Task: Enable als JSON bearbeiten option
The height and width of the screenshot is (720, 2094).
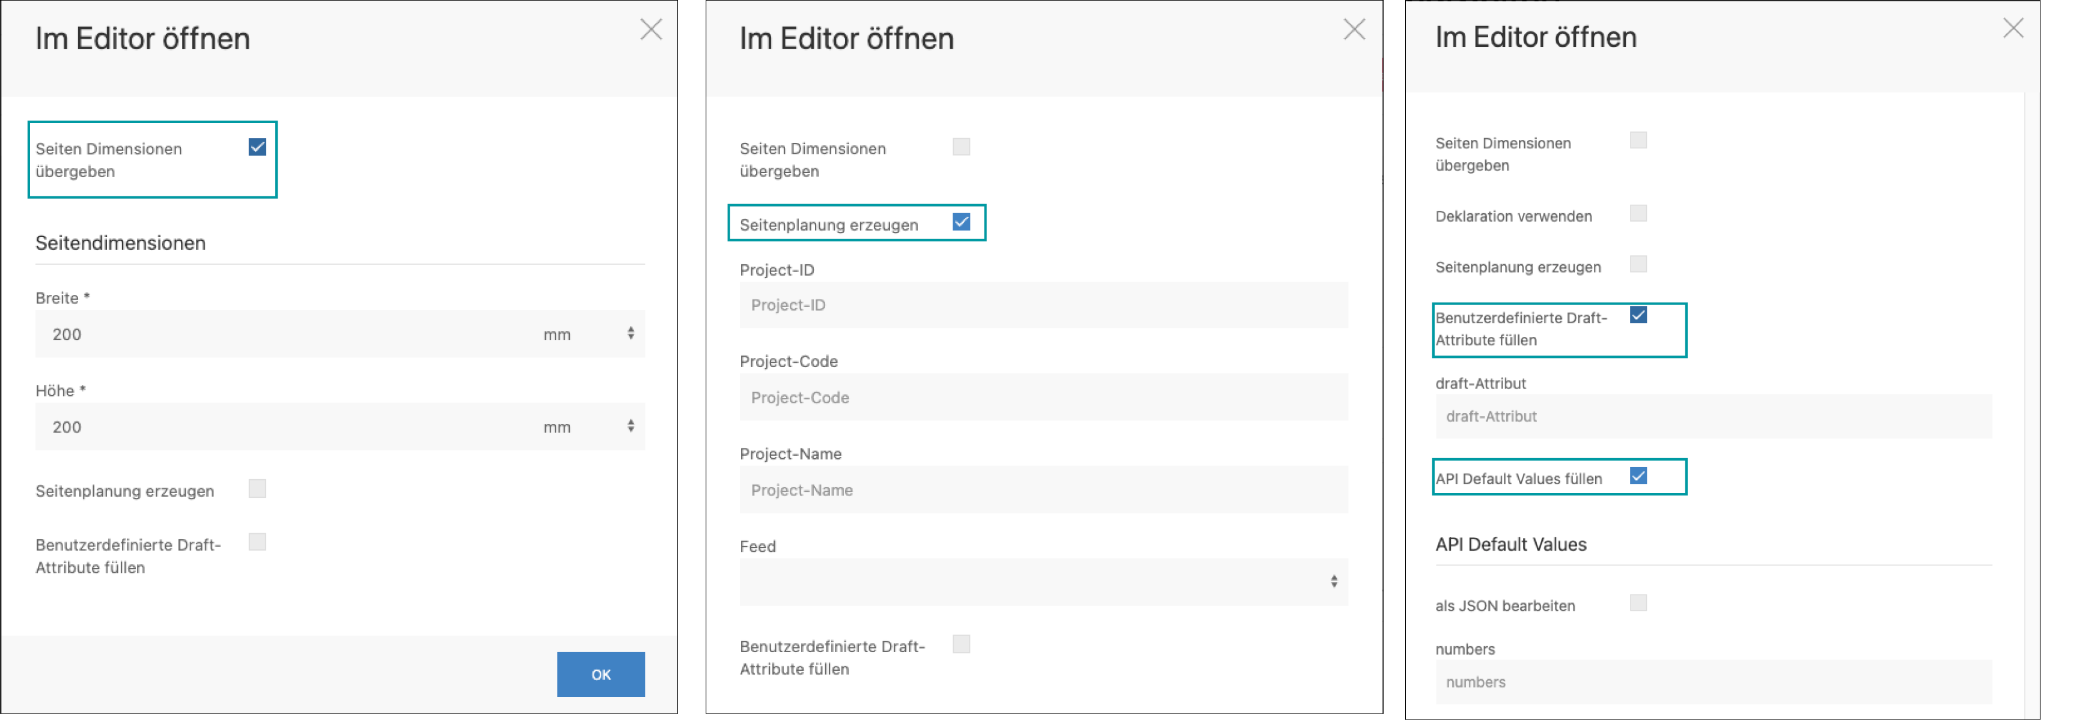Action: click(1638, 603)
